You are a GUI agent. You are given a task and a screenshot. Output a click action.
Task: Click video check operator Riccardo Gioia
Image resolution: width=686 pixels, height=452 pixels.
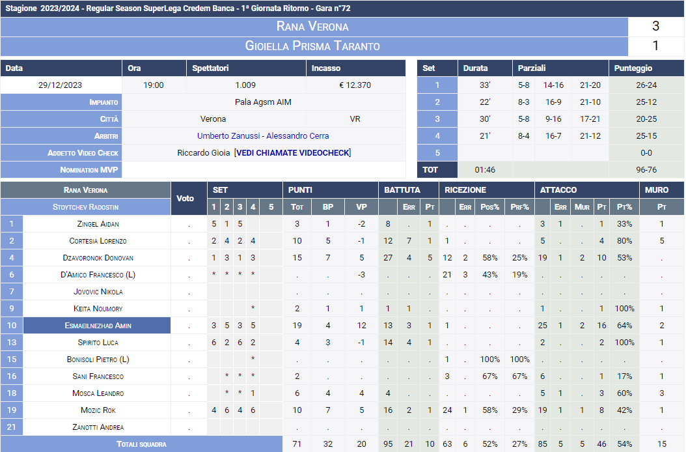204,153
